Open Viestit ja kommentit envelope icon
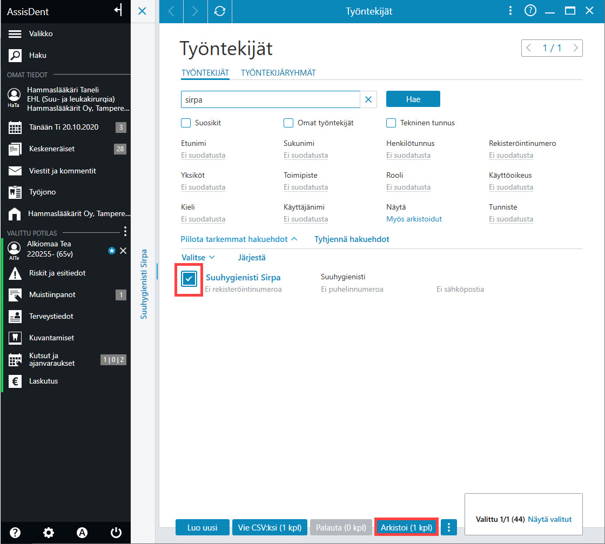The image size is (605, 544). [15, 171]
